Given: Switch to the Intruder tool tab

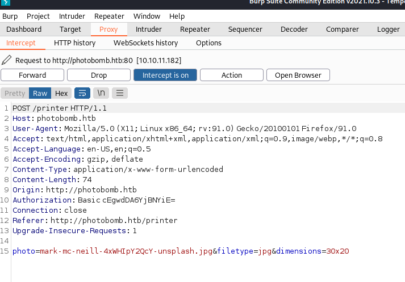Looking at the screenshot, I should (149, 29).
